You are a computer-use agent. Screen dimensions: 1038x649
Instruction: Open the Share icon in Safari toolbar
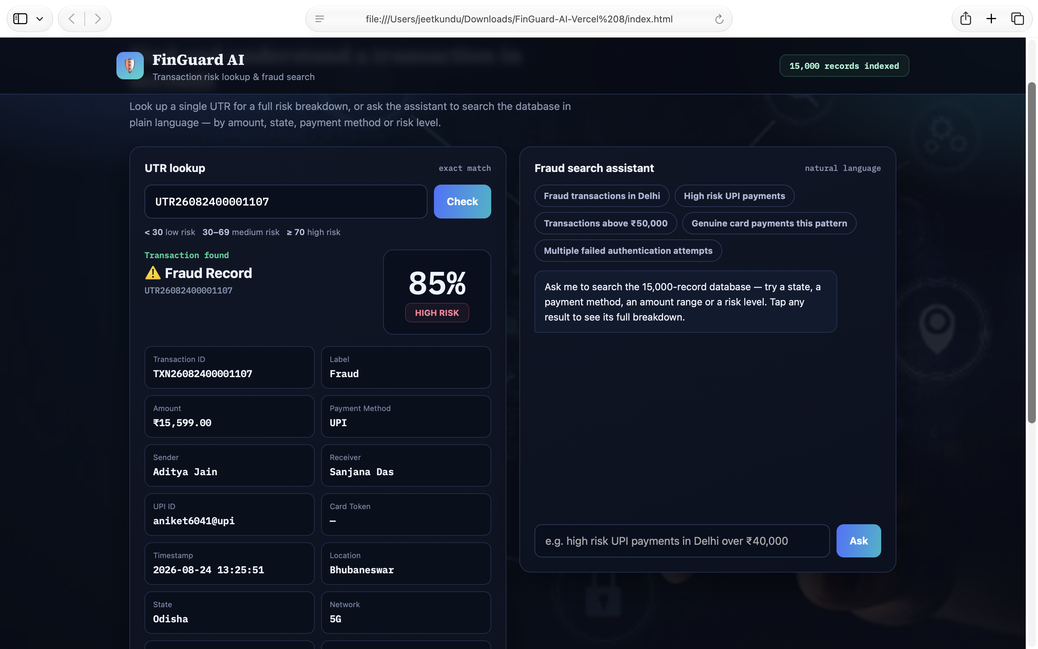pyautogui.click(x=966, y=18)
